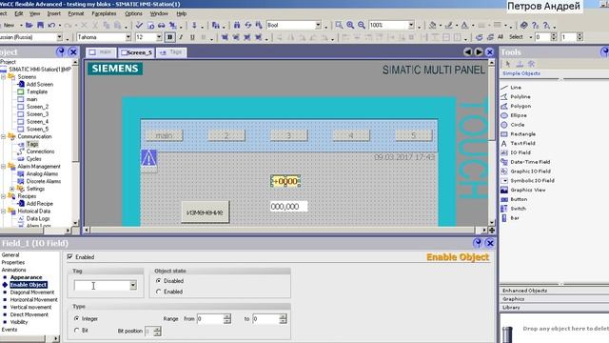The width and height of the screenshot is (609, 343).
Task: Open the fill color bucket tool
Action: tap(432, 25)
